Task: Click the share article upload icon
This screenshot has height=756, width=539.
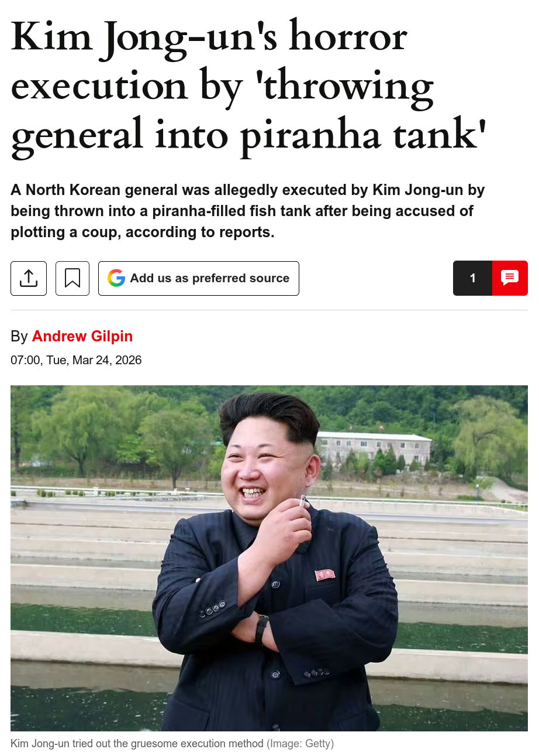Action: pos(29,278)
